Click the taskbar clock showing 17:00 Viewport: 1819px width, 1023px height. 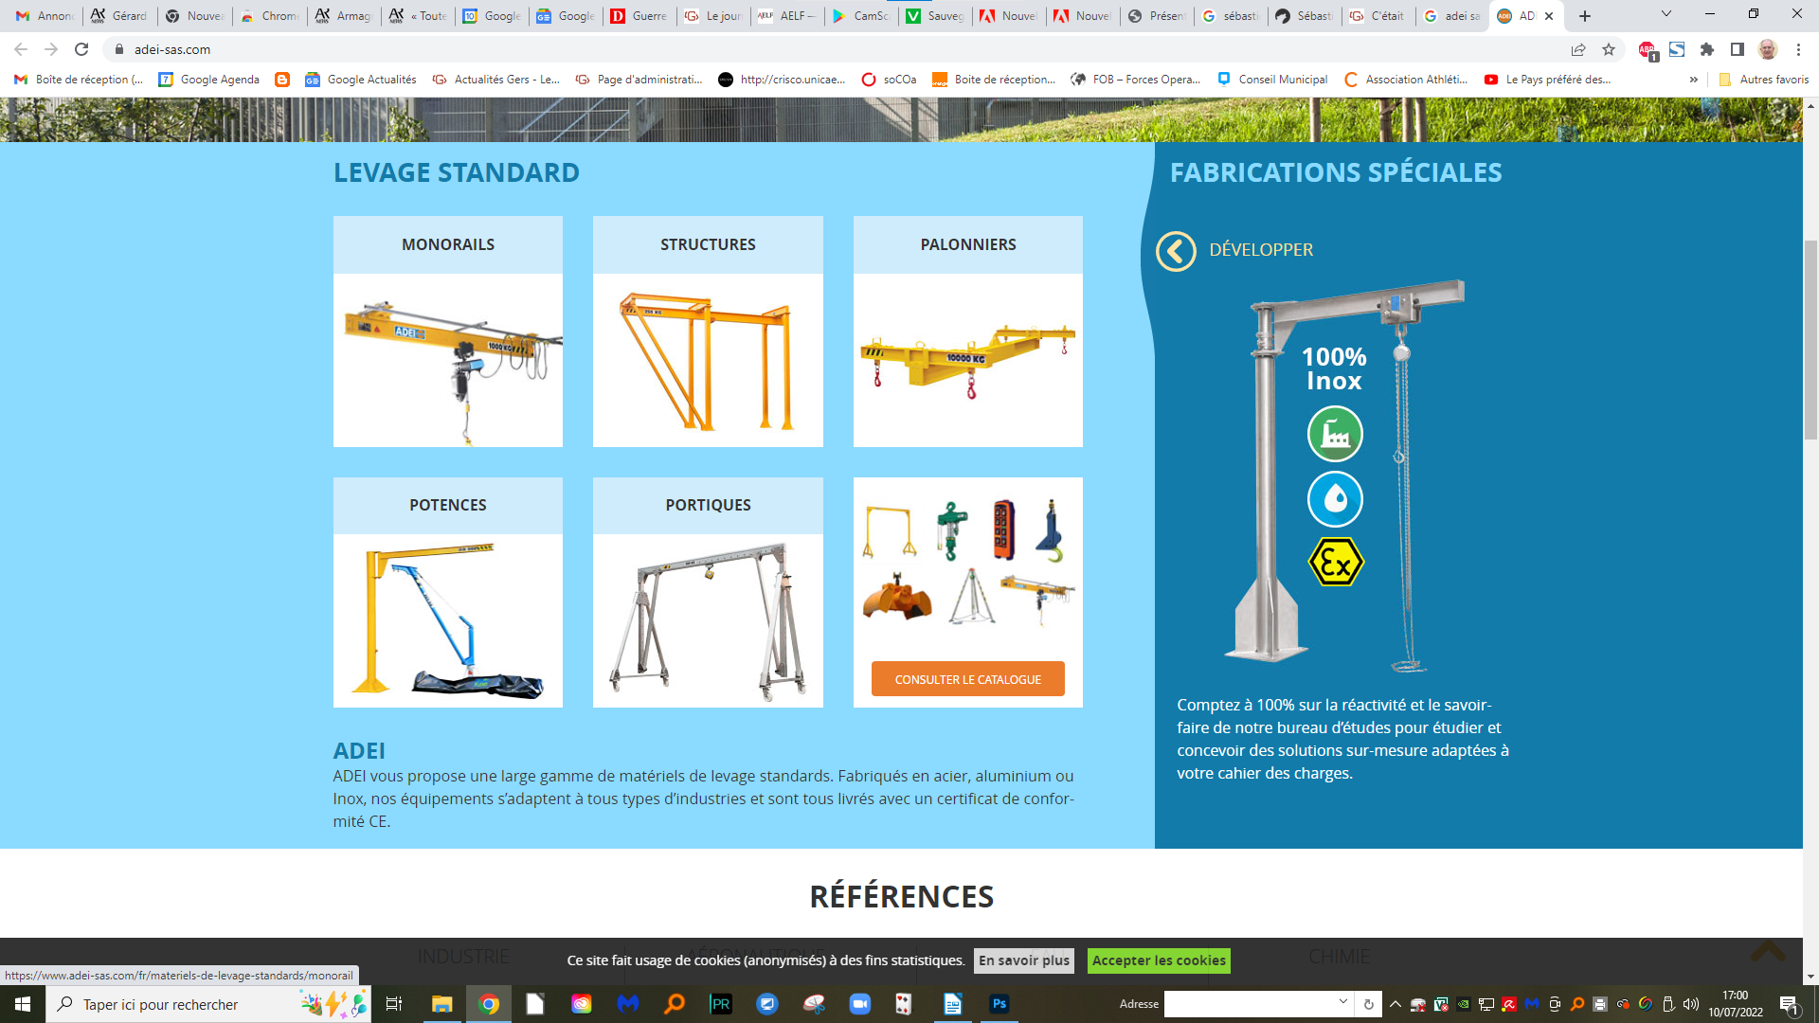tap(1735, 1004)
